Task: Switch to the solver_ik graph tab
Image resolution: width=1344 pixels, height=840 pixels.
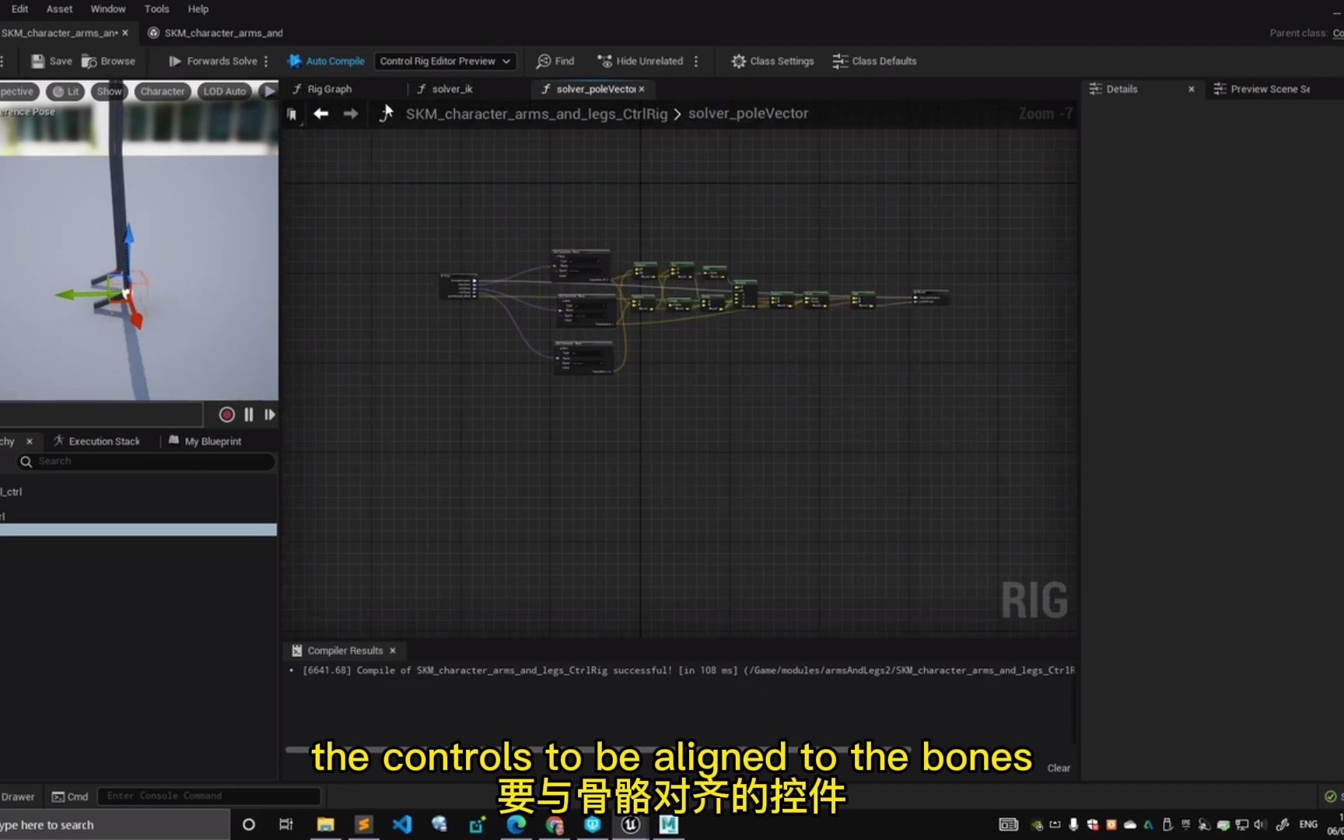Action: [452, 89]
